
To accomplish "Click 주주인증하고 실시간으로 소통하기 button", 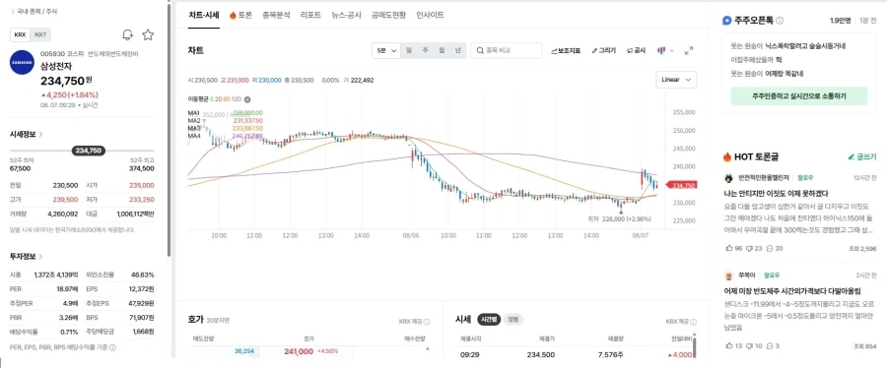I will point(798,96).
